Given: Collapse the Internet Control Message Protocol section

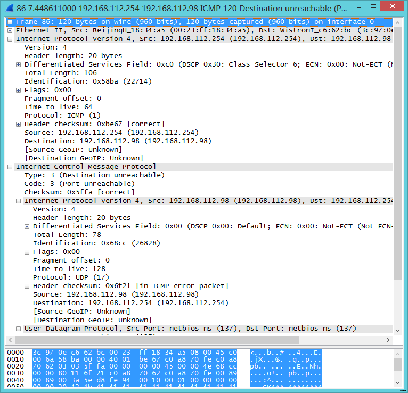Looking at the screenshot, I should pos(10,167).
